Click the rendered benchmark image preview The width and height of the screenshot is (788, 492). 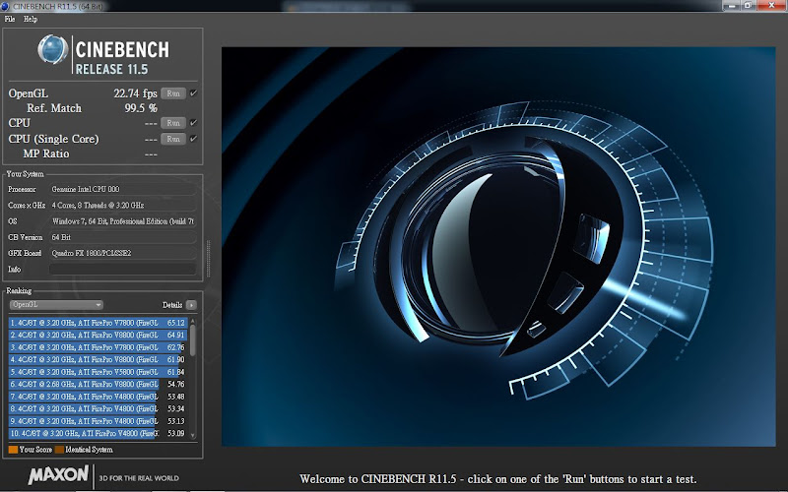[498, 247]
